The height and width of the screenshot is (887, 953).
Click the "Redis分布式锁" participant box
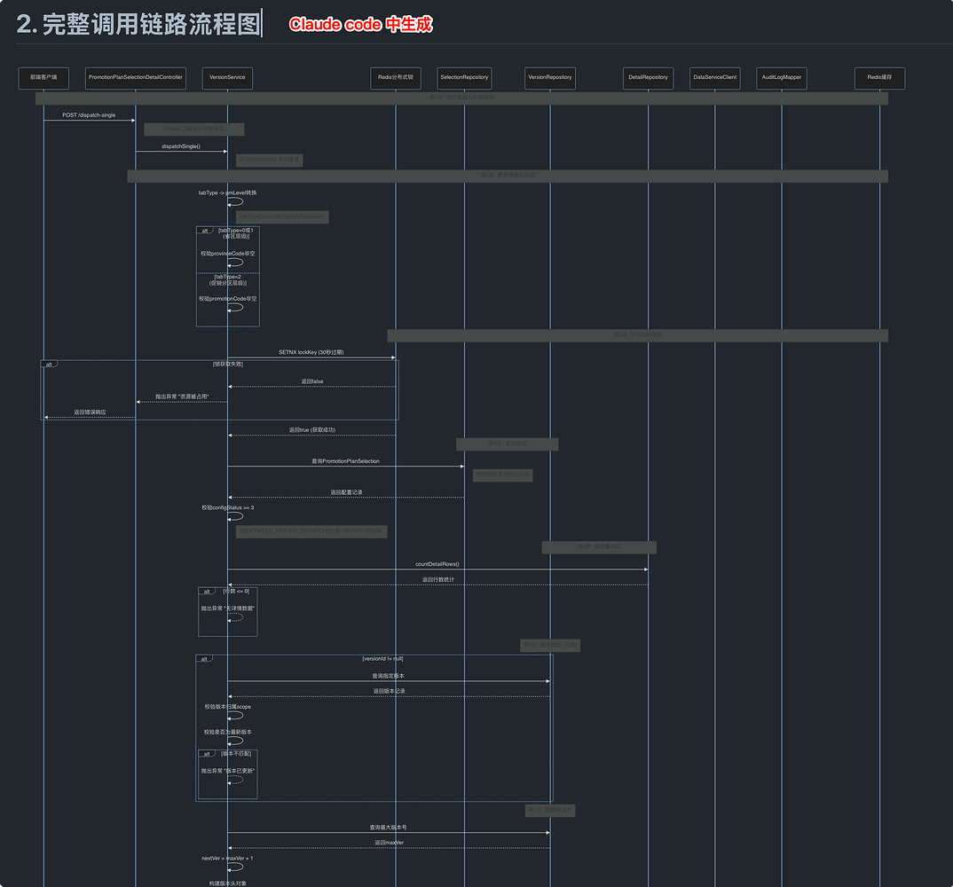396,78
